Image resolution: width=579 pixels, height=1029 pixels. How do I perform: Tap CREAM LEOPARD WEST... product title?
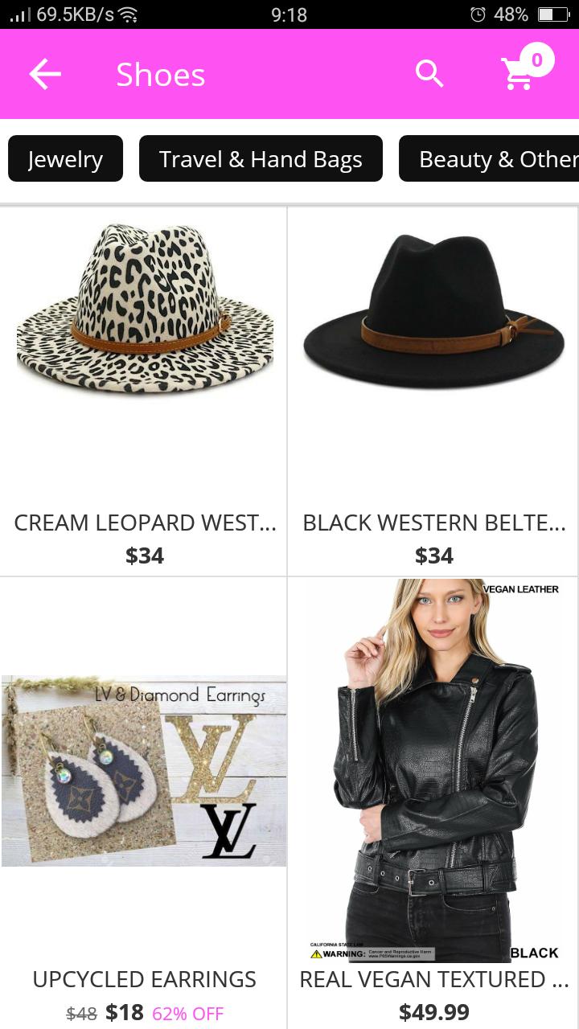click(x=145, y=523)
